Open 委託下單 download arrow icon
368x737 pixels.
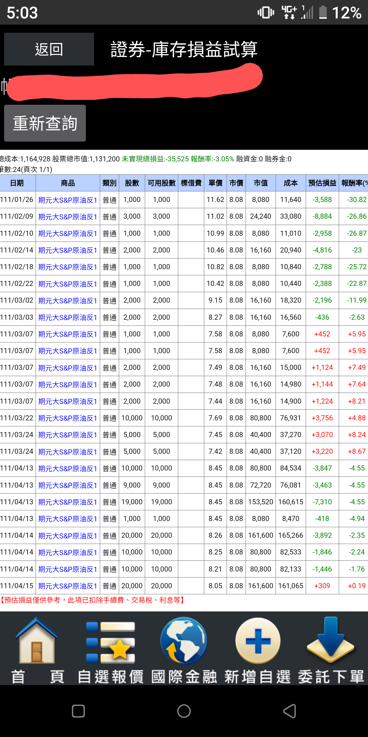tap(331, 641)
